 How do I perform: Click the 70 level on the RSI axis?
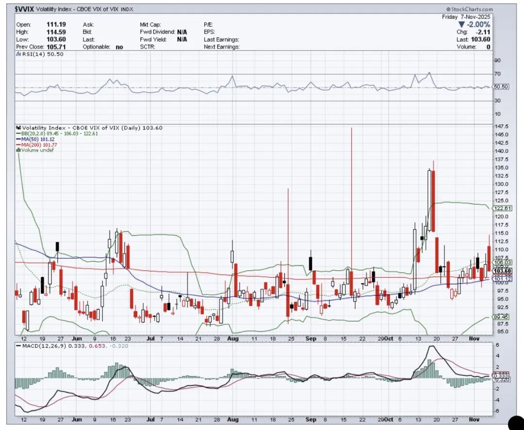(x=498, y=74)
